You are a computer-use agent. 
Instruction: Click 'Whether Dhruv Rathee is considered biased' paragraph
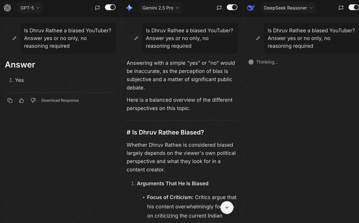point(181,157)
